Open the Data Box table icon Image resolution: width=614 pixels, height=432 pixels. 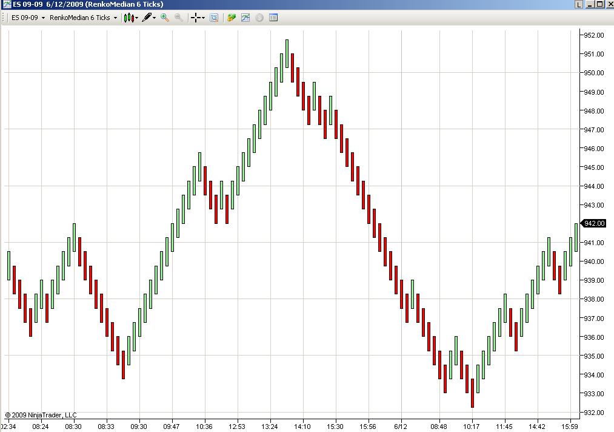(273, 18)
